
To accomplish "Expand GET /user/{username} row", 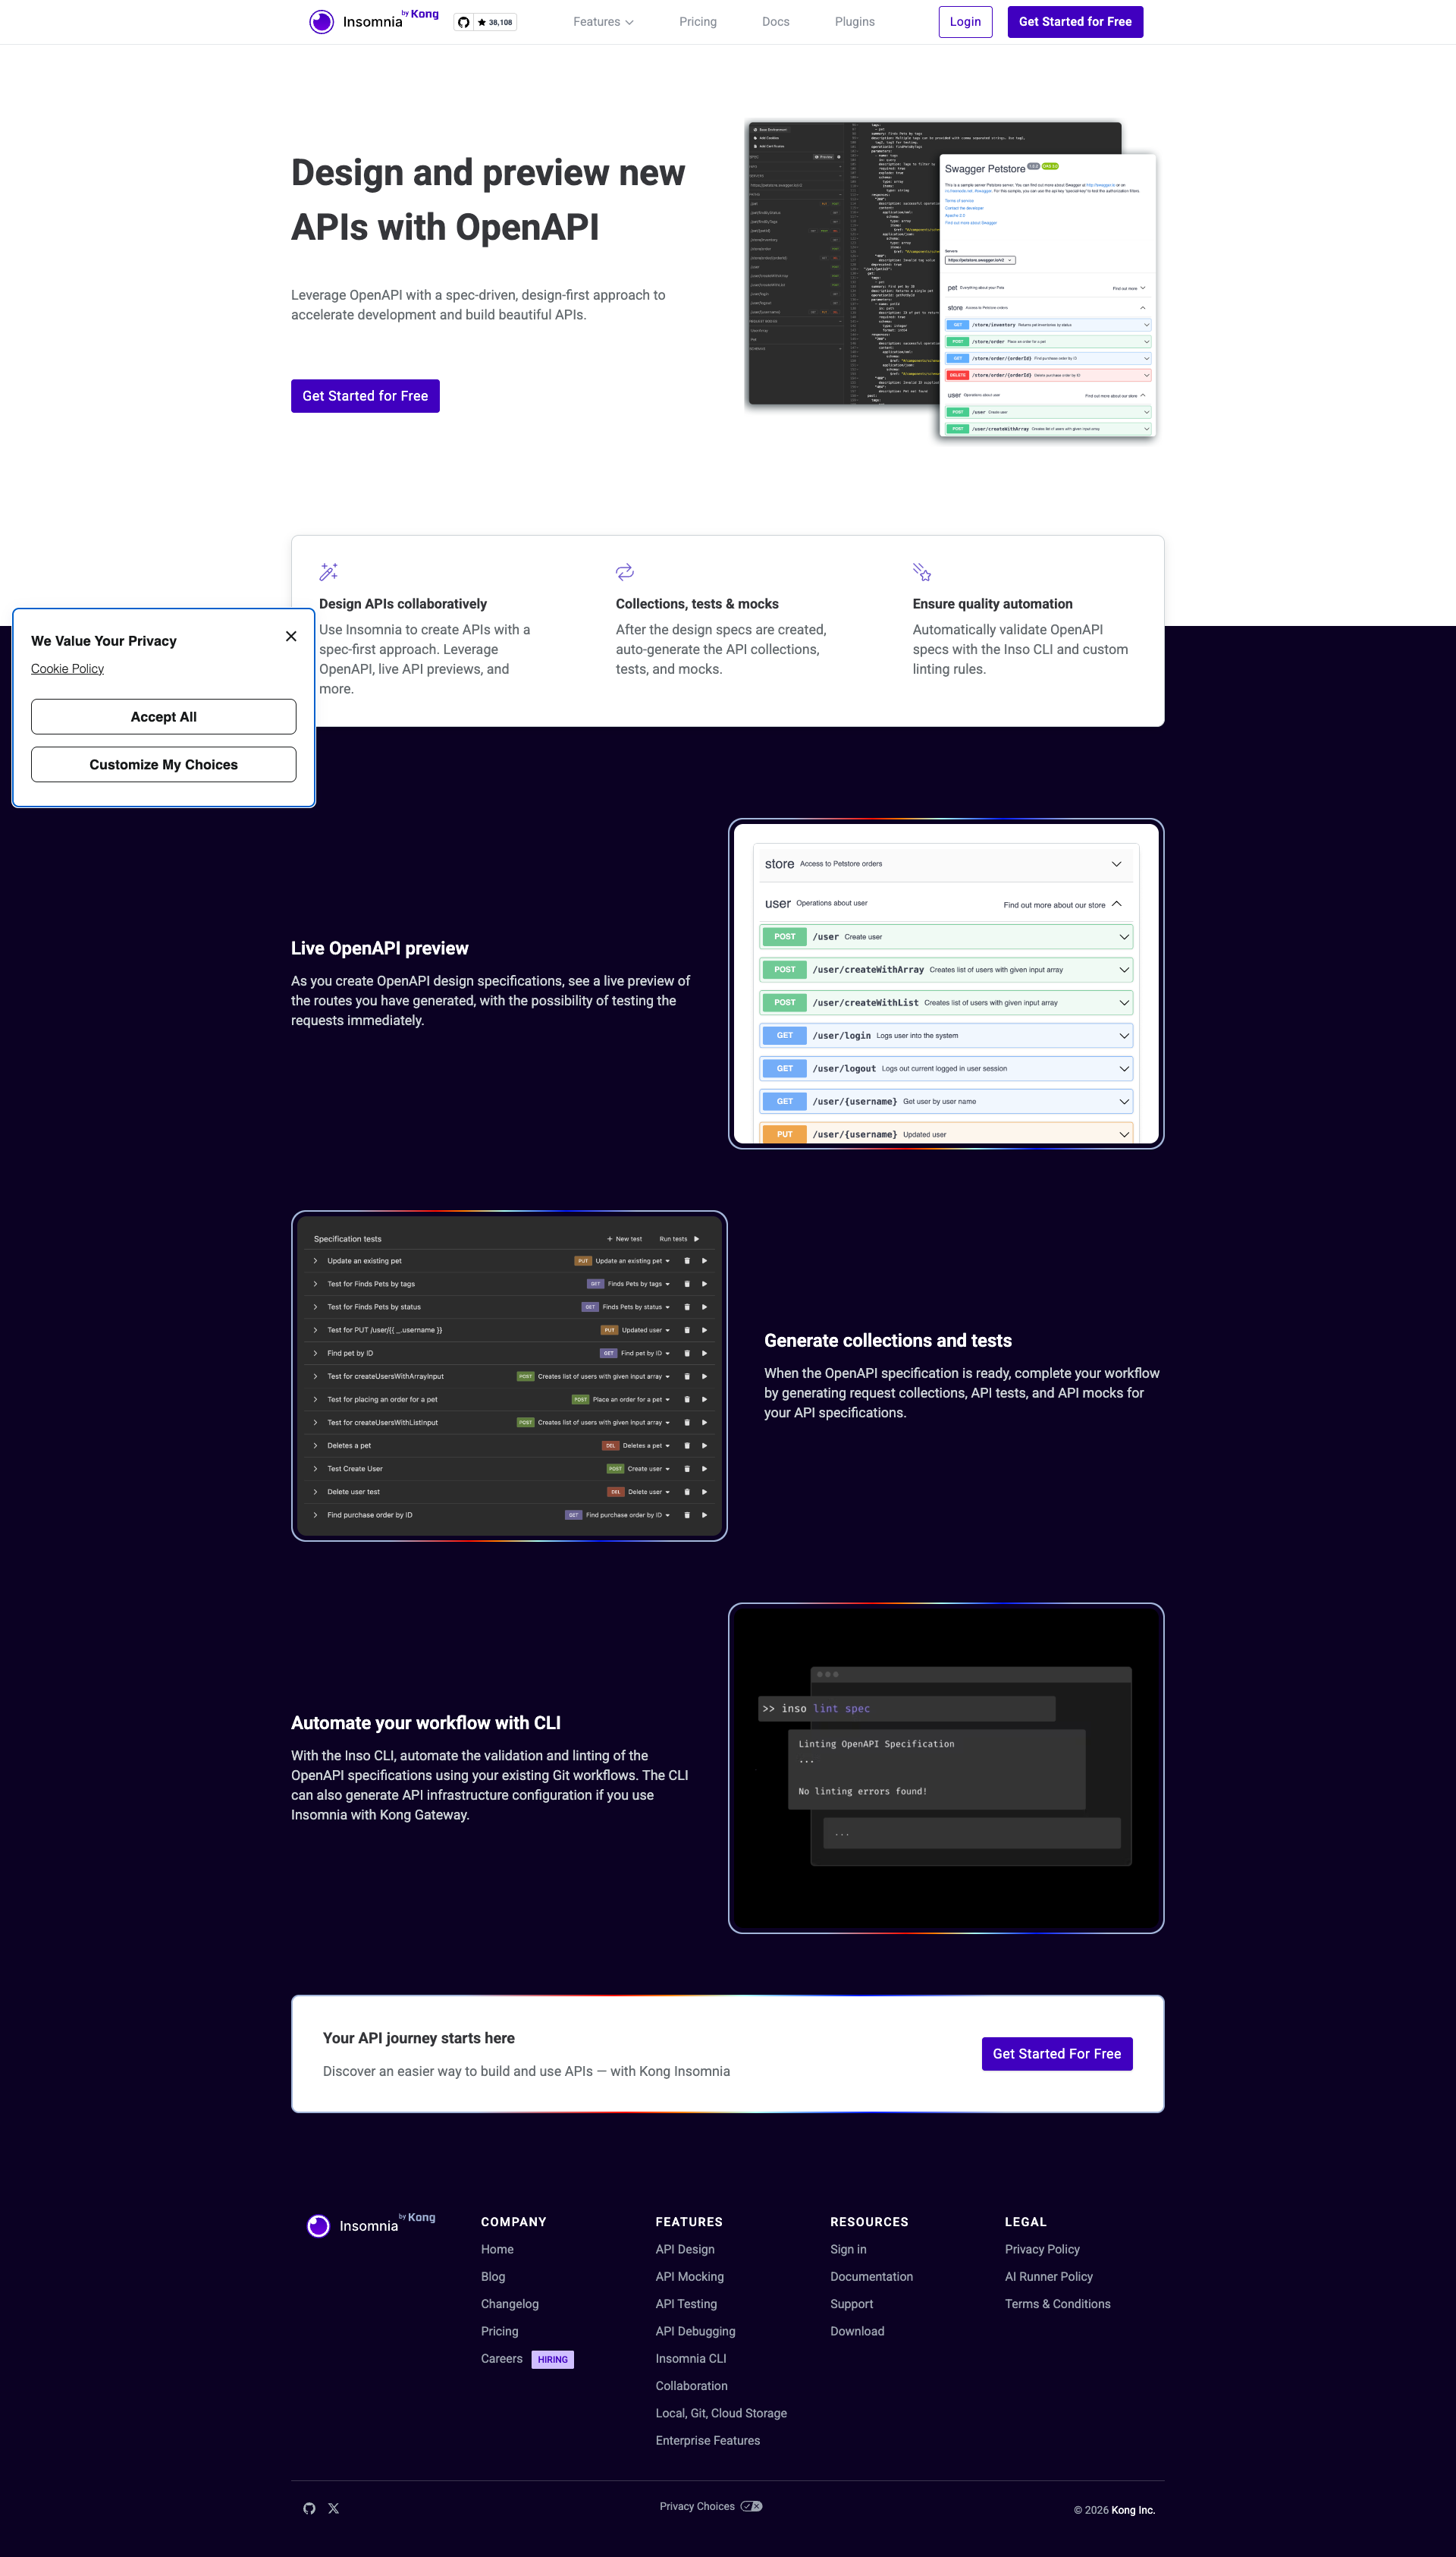I will tap(945, 1102).
